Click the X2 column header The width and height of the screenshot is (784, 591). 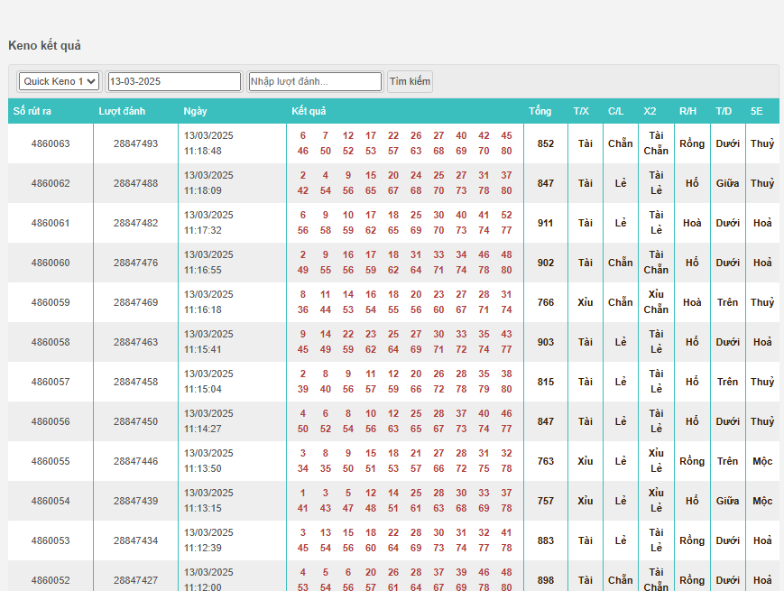click(x=650, y=111)
